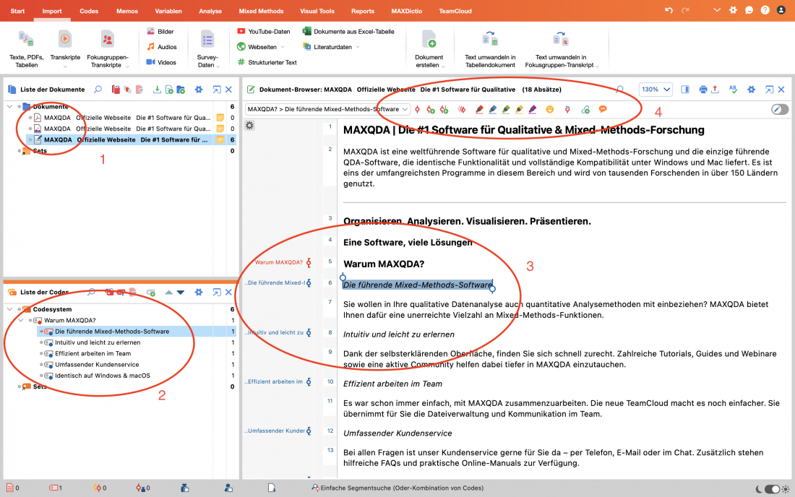Collapse the Warum MAXQDA? code
Viewport: 795px width, 497px height.
pos(21,320)
